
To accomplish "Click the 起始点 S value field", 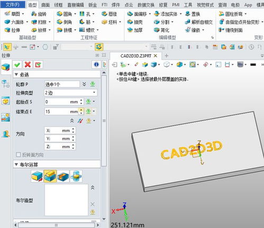I will pos(62,102).
